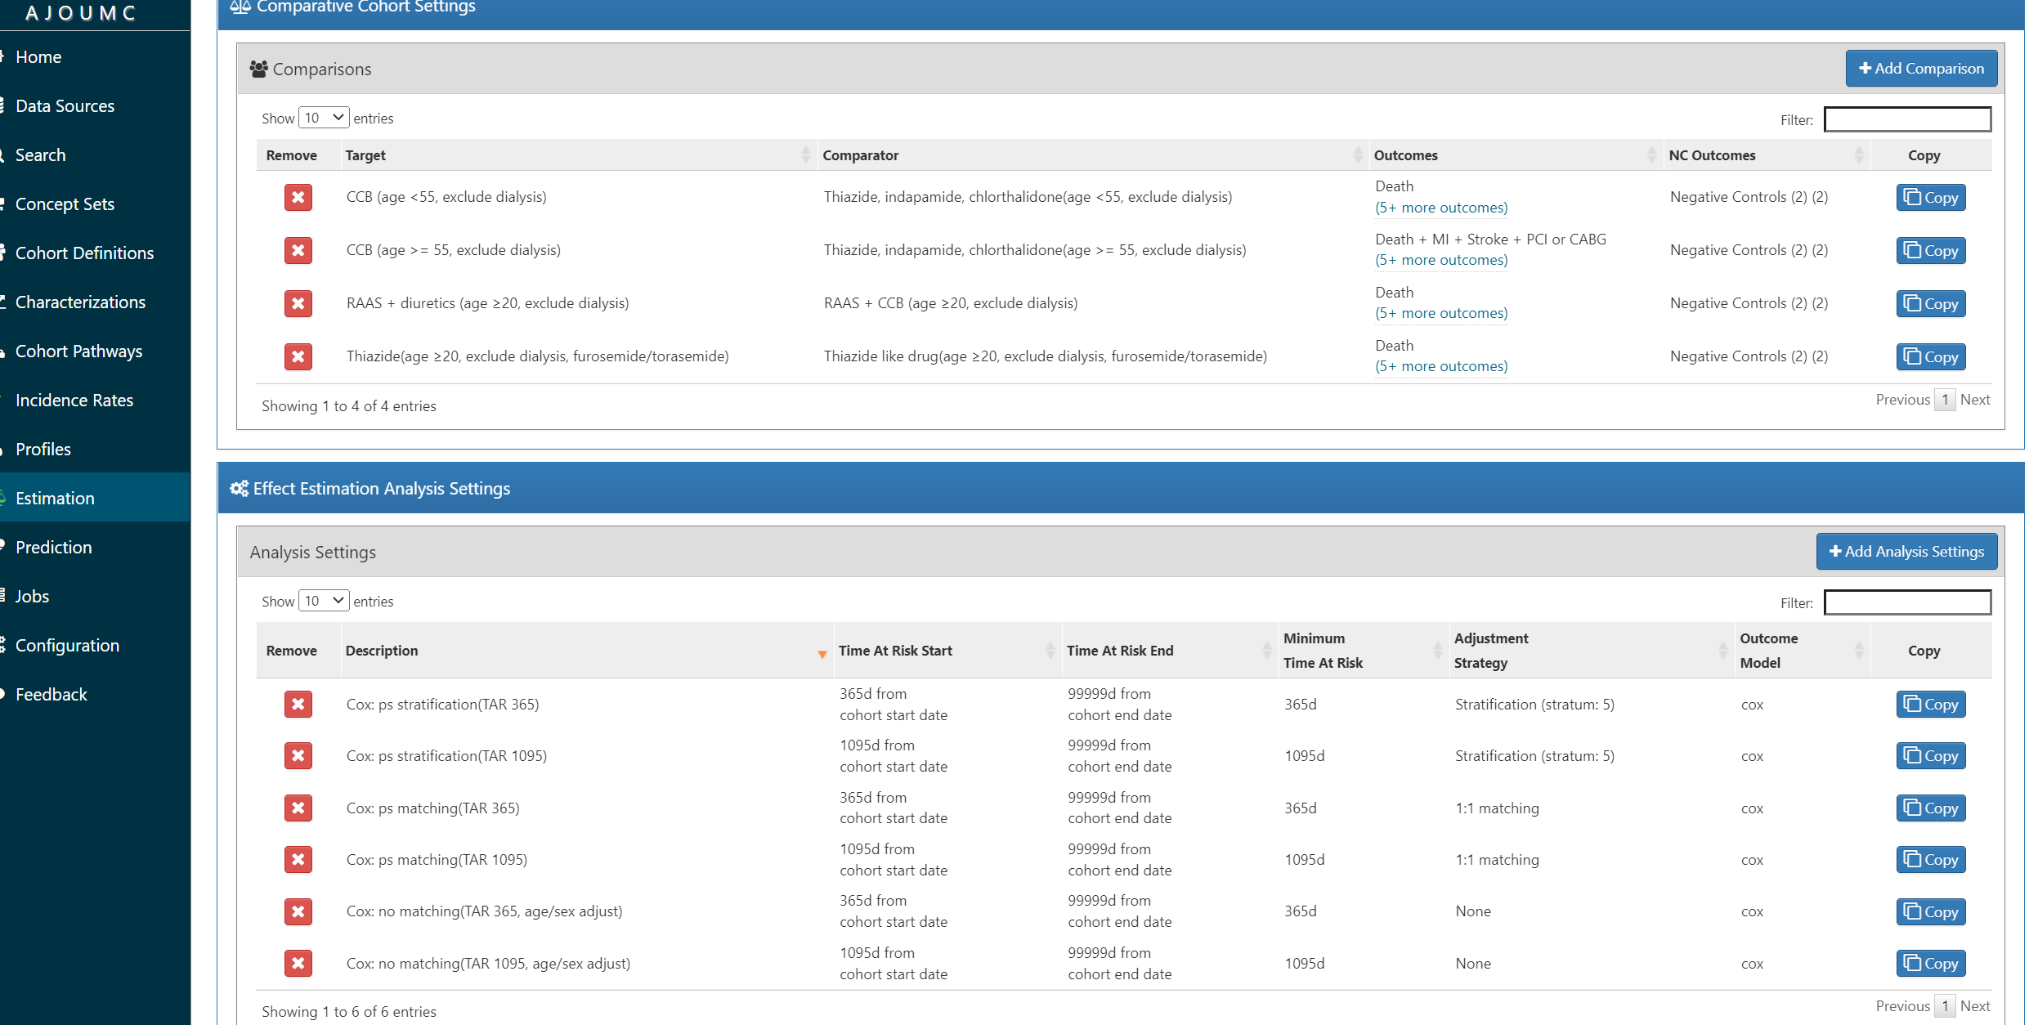This screenshot has width=2029, height=1025.
Task: Open Cohort Definitions in the sidebar
Action: click(x=84, y=253)
